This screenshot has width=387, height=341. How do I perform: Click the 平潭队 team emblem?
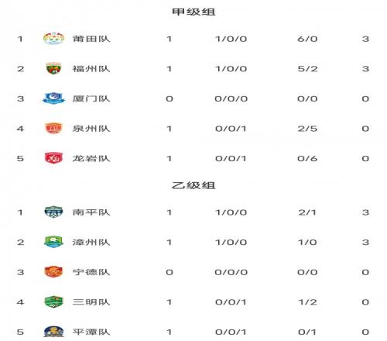point(53,332)
